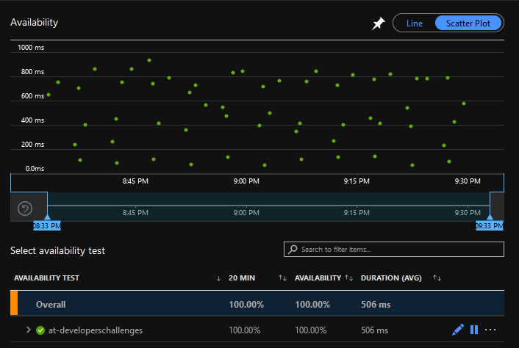The width and height of the screenshot is (519, 348).
Task: Click the Availability panel title
Action: 34,23
